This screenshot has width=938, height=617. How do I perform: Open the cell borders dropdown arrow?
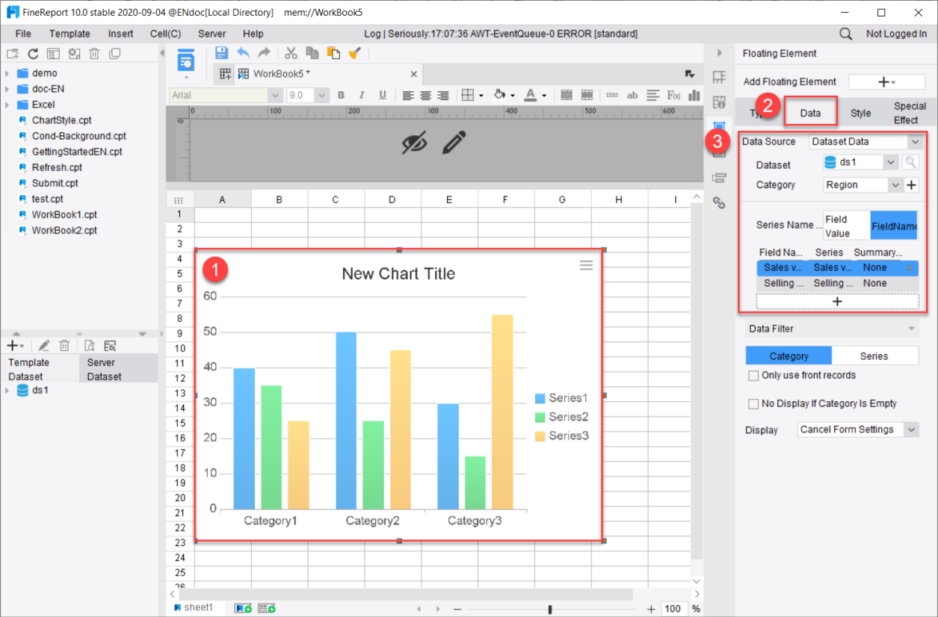pyautogui.click(x=481, y=96)
